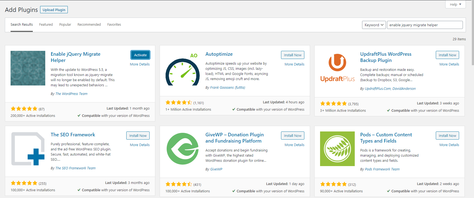Click the Pods Framework plugin icon
474x198 pixels.
[x=337, y=149]
